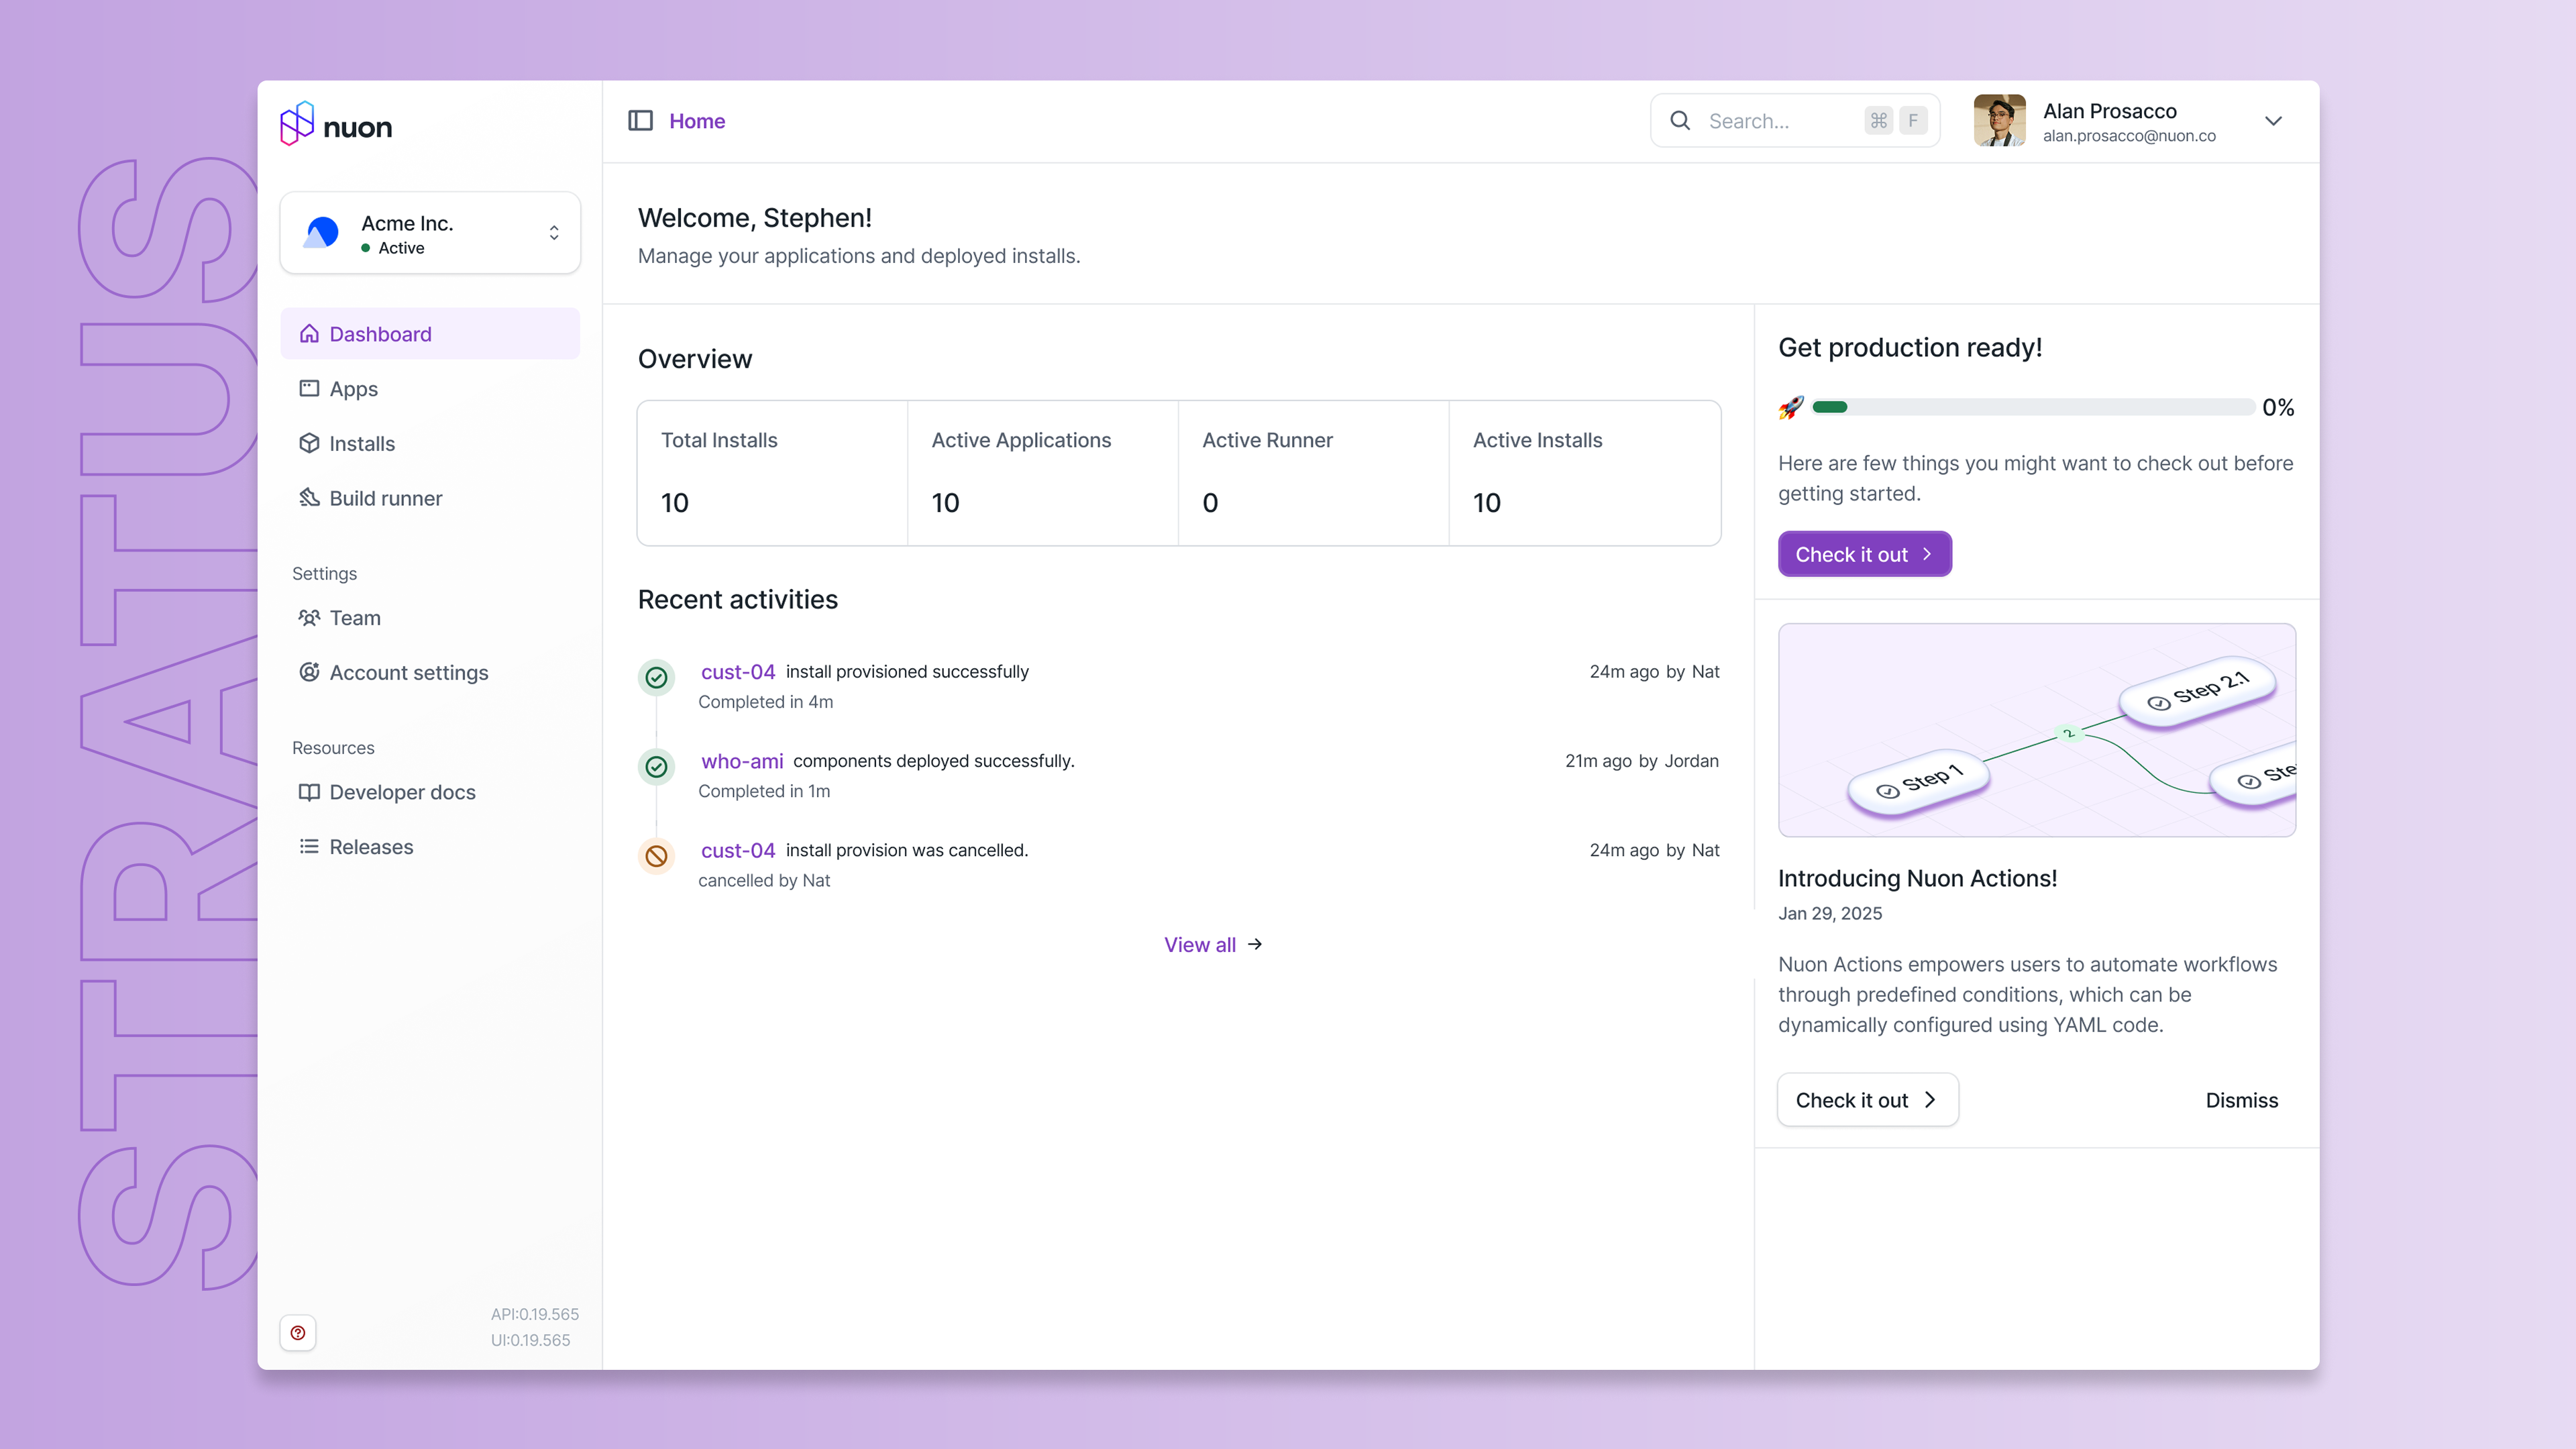2576x1449 pixels.
Task: Open the Nuon Actions steps thumbnail
Action: point(2036,730)
